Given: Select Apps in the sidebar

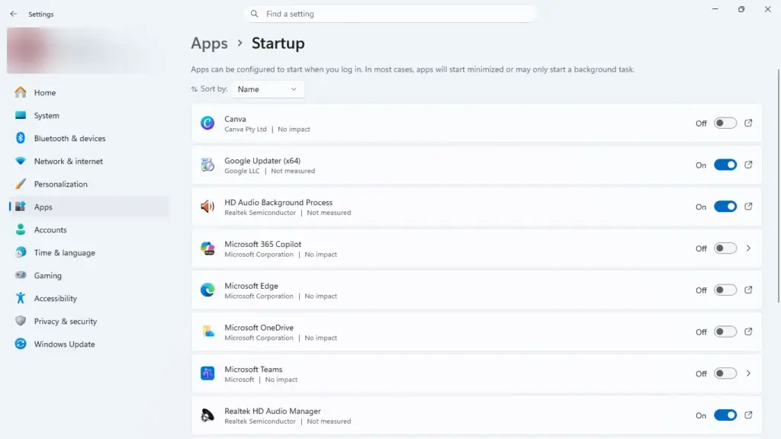Looking at the screenshot, I should point(88,207).
